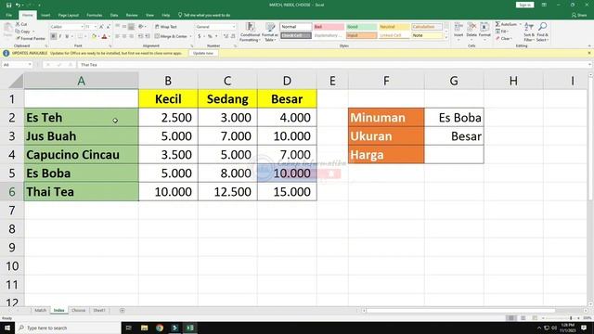
Task: Apply Accounting dollar format
Action: tap(200, 36)
